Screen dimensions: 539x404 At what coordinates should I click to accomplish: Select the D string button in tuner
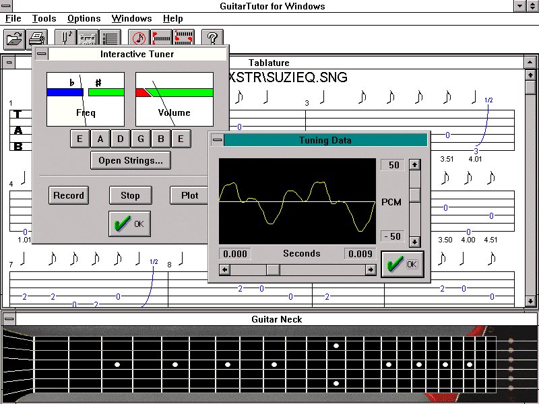pyautogui.click(x=121, y=139)
